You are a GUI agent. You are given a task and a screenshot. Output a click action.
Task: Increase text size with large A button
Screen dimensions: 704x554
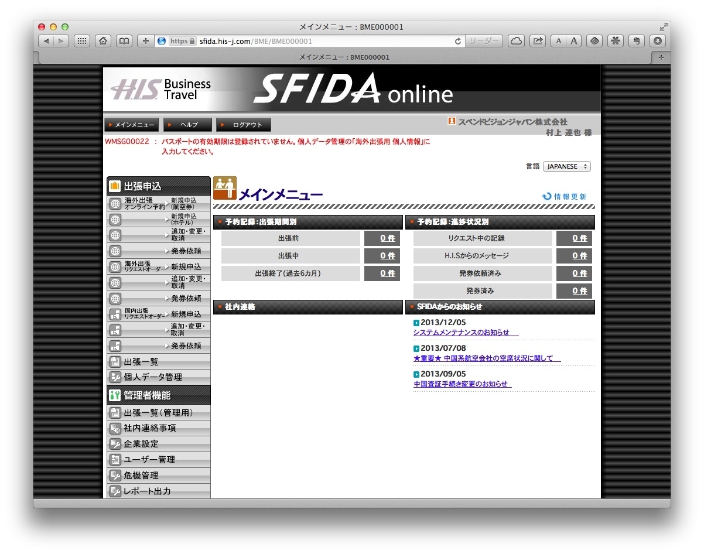(x=573, y=41)
